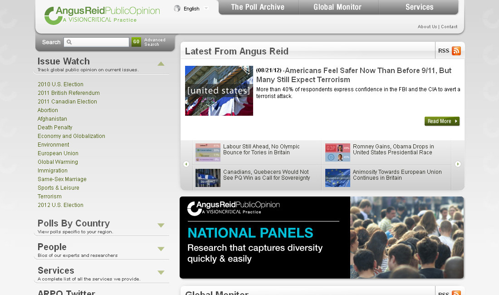Open Romney Gains, Obama Drops story
This screenshot has width=499, height=295.
[393, 150]
